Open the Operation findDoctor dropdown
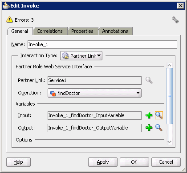The height and width of the screenshot is (173, 187). 94,93
